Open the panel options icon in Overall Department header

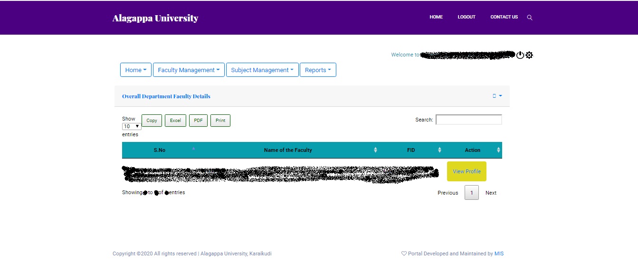497,96
